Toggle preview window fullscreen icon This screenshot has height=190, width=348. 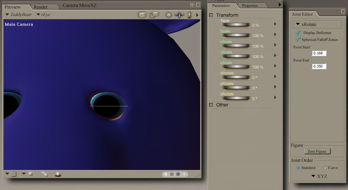192,5
